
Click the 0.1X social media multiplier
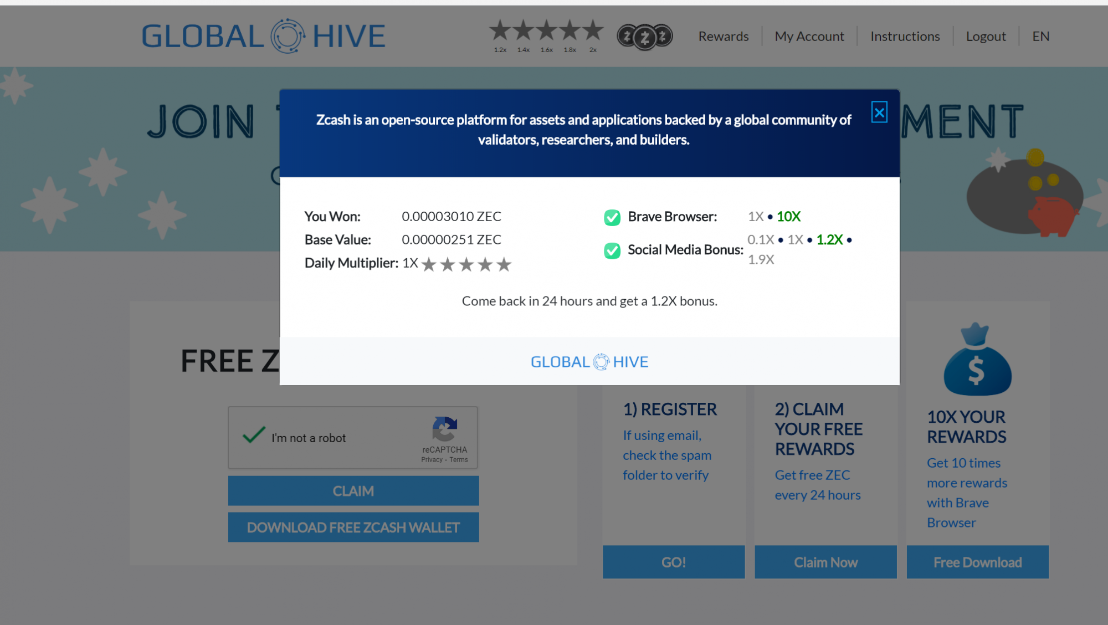(761, 240)
